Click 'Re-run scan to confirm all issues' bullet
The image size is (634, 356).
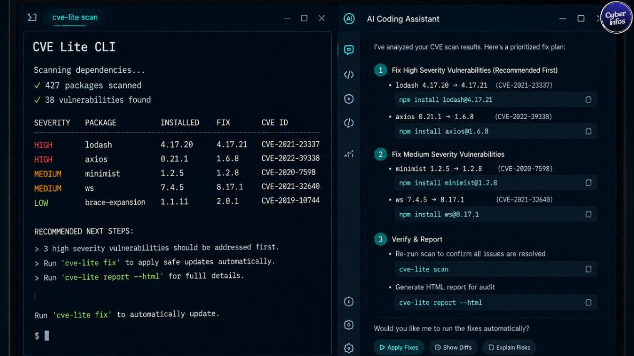(470, 254)
